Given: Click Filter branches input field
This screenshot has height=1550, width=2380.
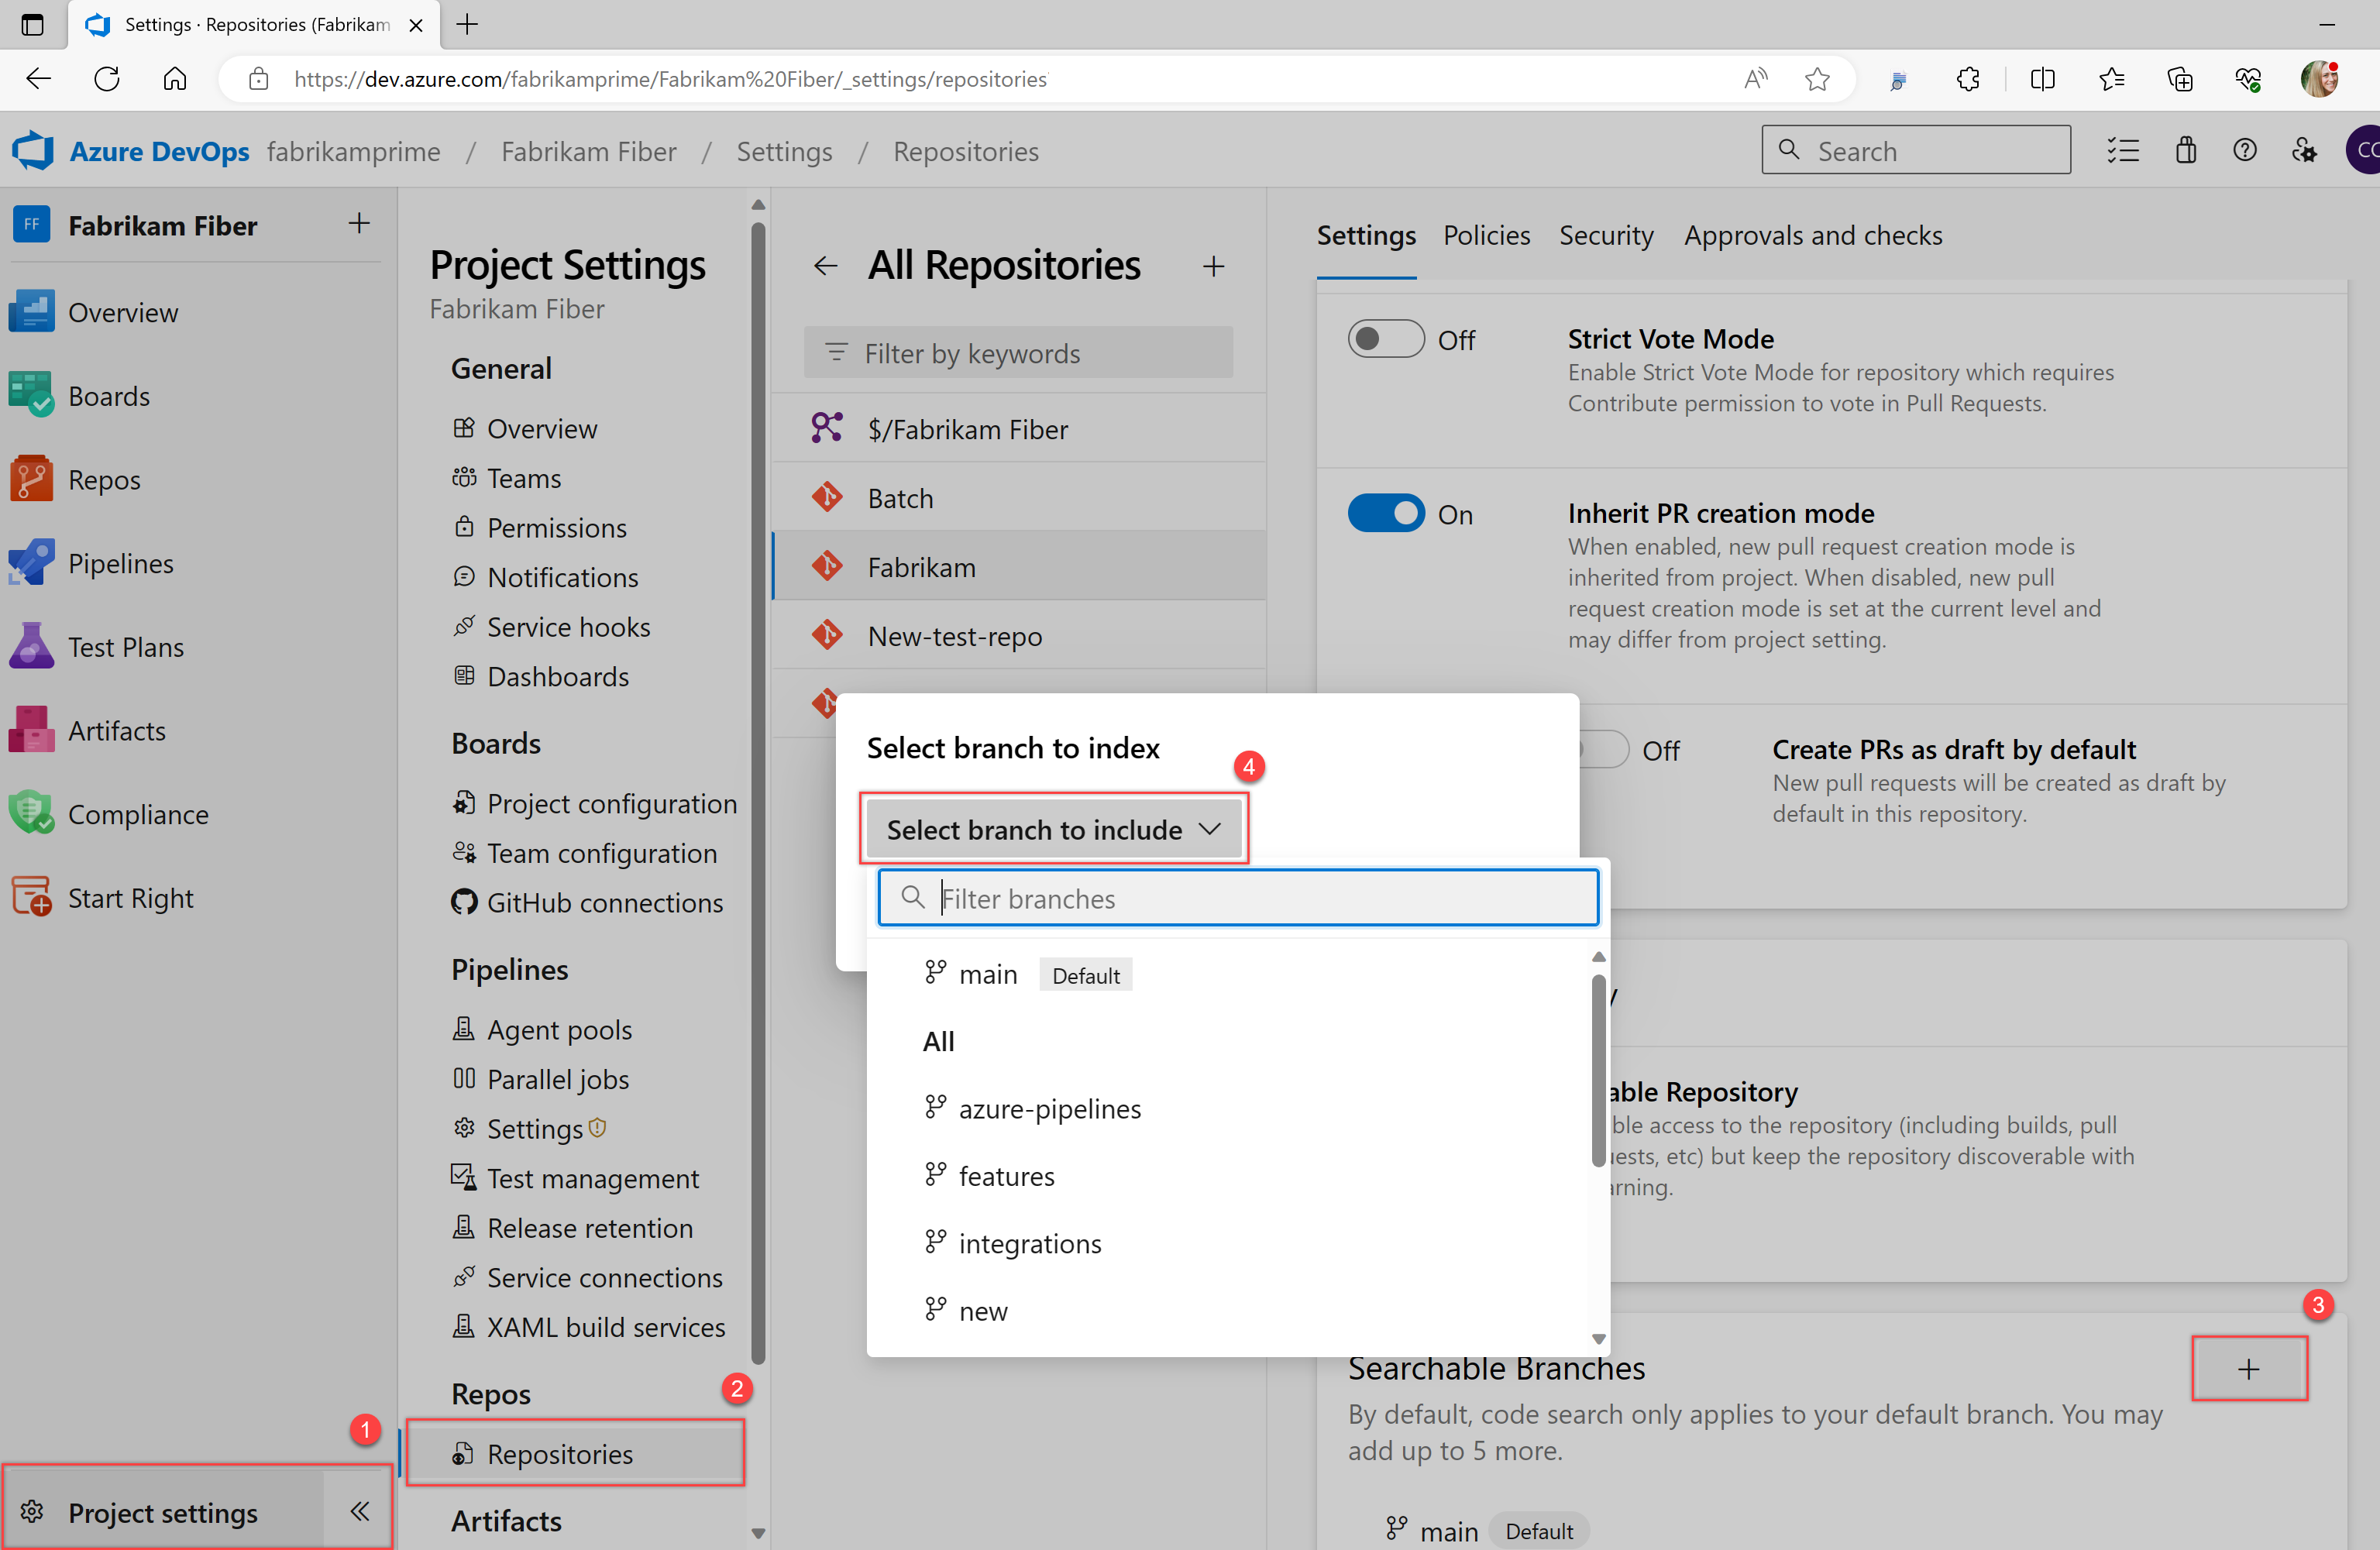Looking at the screenshot, I should click(1239, 896).
